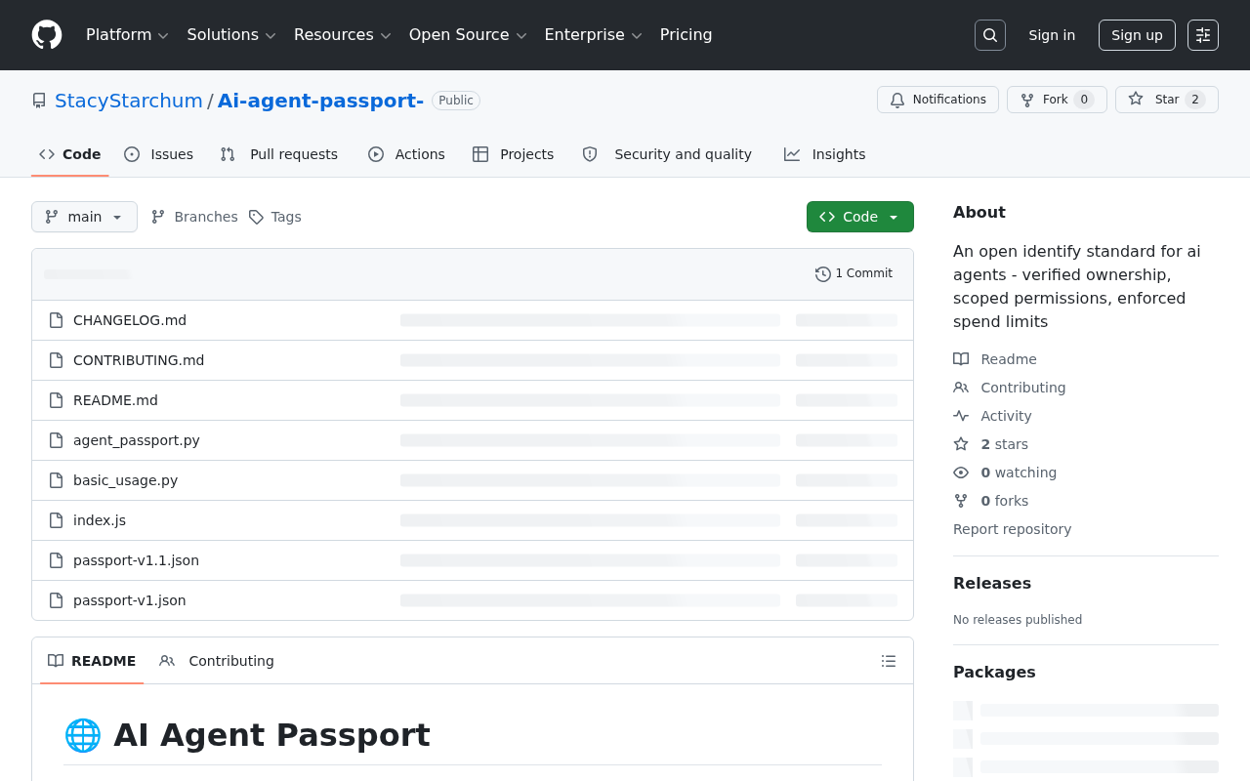Switch to the Pull requests tab
Image resolution: width=1250 pixels, height=781 pixels.
coord(278,154)
